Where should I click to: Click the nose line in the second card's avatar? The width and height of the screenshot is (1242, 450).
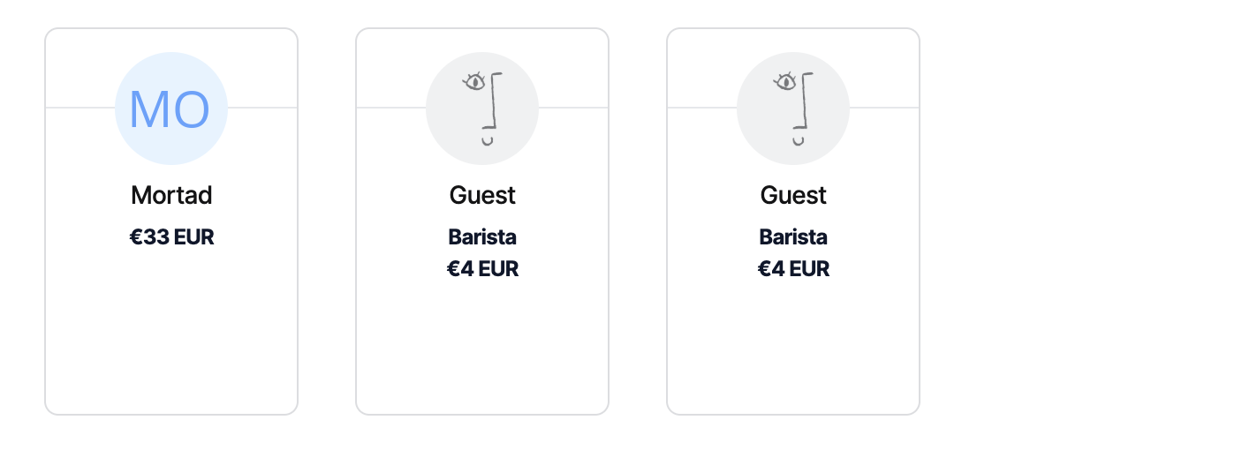[x=499, y=101]
